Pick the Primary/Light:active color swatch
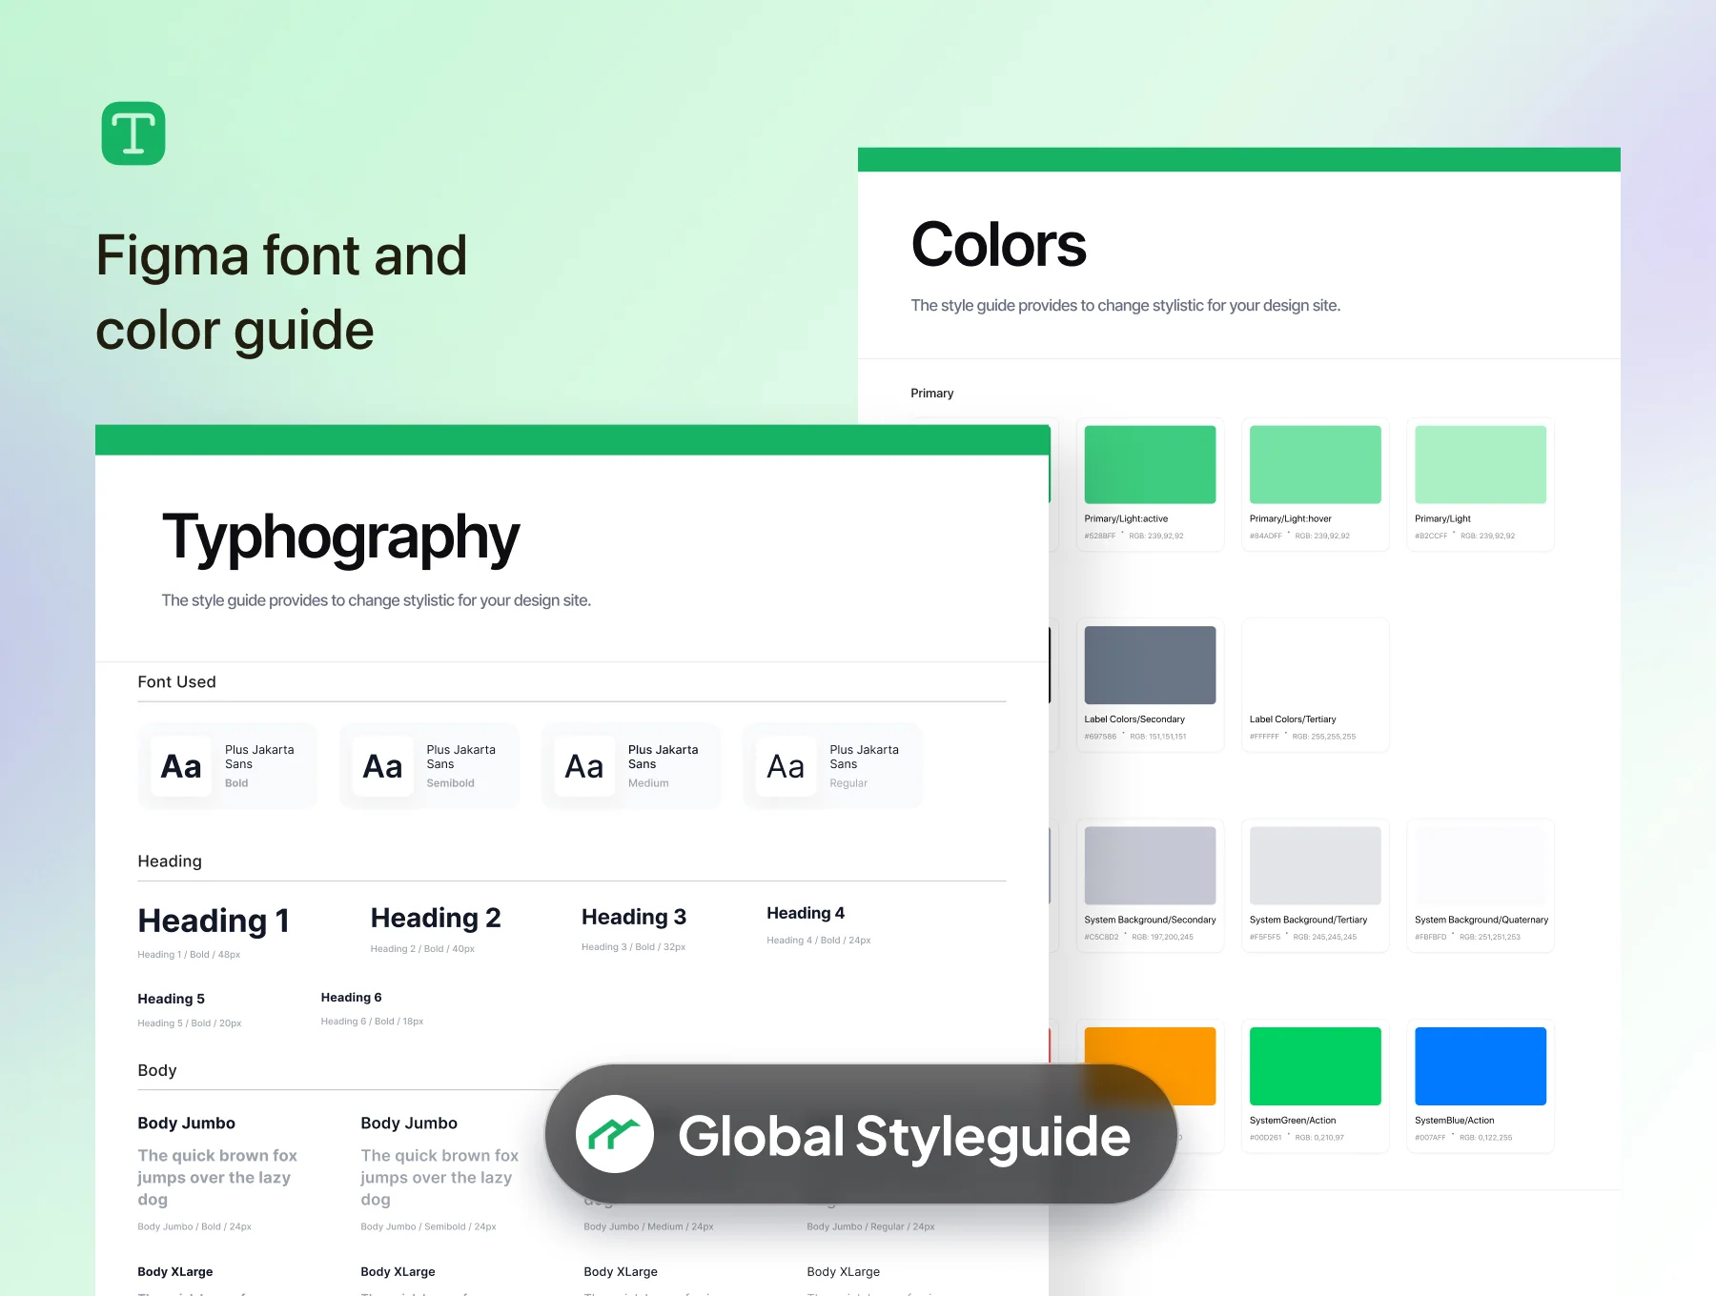 coord(1150,464)
